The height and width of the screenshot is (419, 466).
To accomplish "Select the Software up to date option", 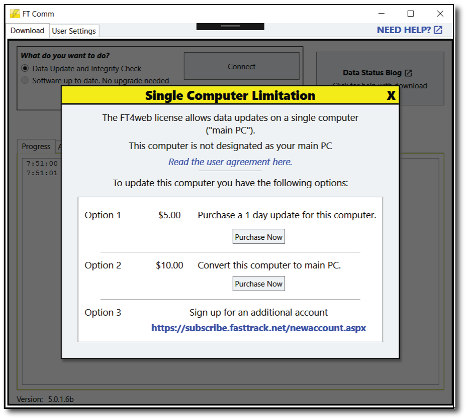I will 96,80.
